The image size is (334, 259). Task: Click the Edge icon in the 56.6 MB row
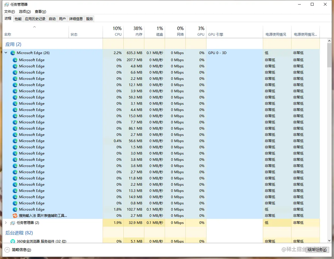pyautogui.click(x=15, y=141)
